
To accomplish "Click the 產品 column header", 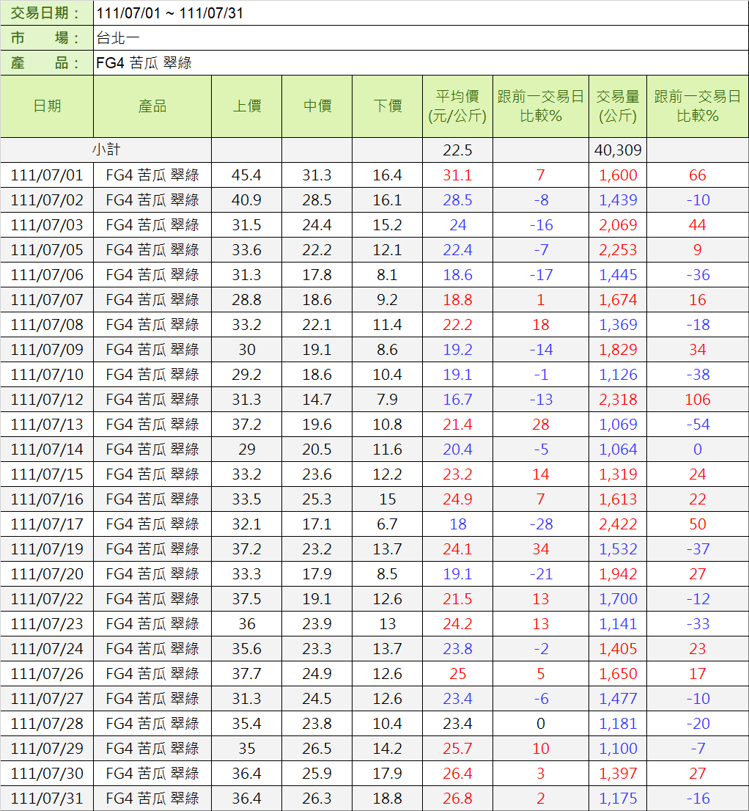I will coord(152,106).
